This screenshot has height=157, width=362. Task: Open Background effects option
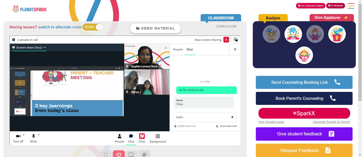pos(158,138)
